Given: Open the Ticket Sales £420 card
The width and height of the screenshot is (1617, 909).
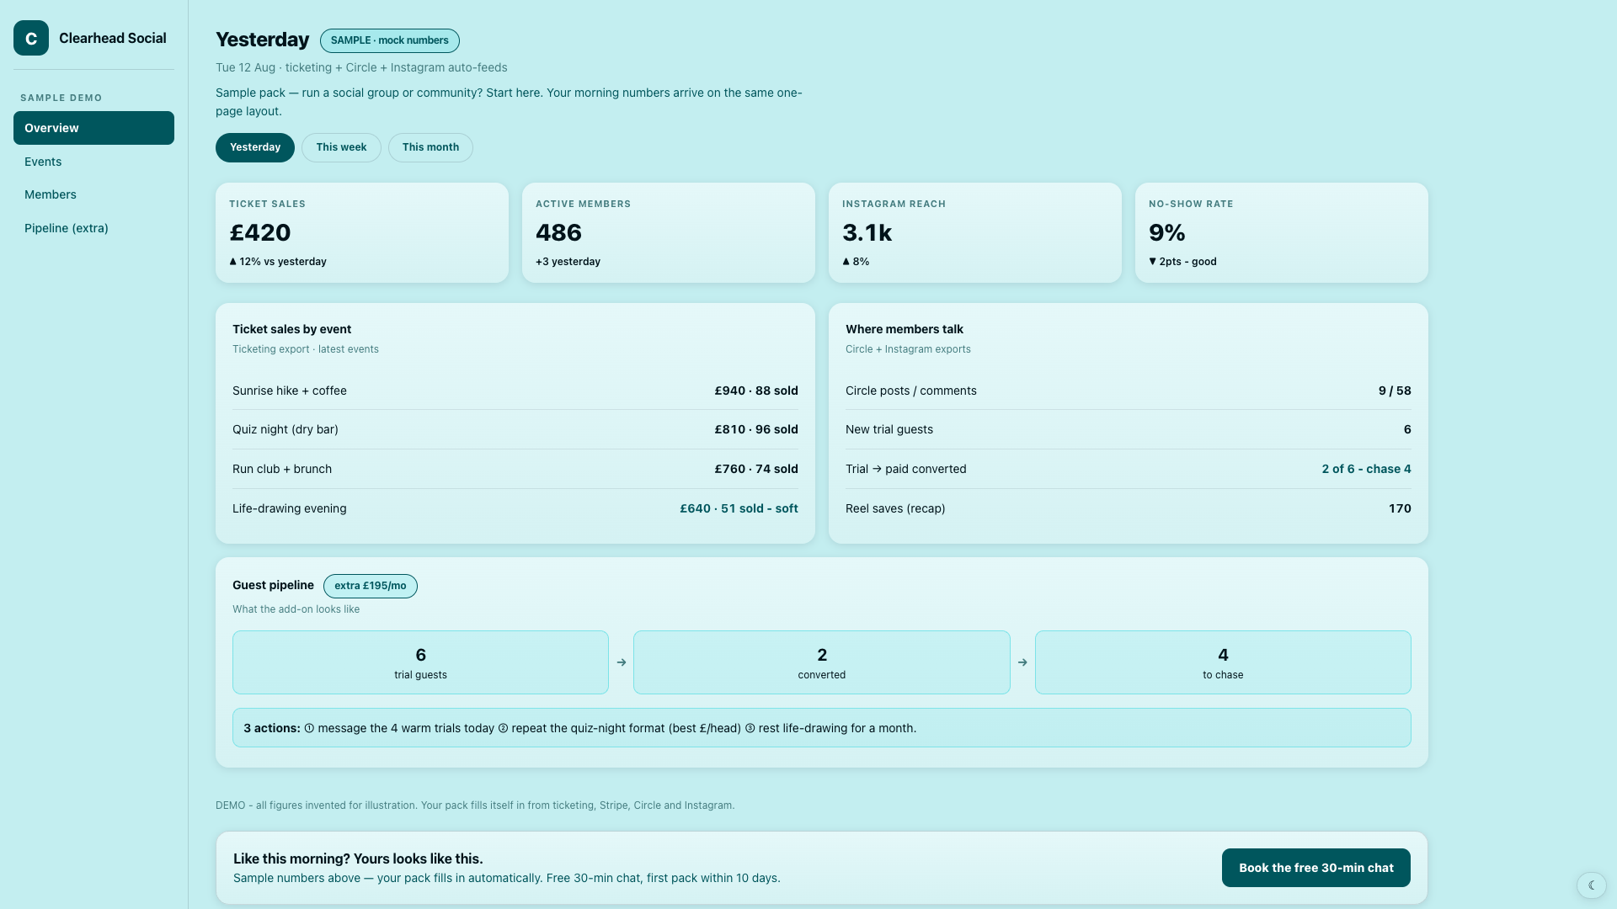Looking at the screenshot, I should tap(362, 233).
